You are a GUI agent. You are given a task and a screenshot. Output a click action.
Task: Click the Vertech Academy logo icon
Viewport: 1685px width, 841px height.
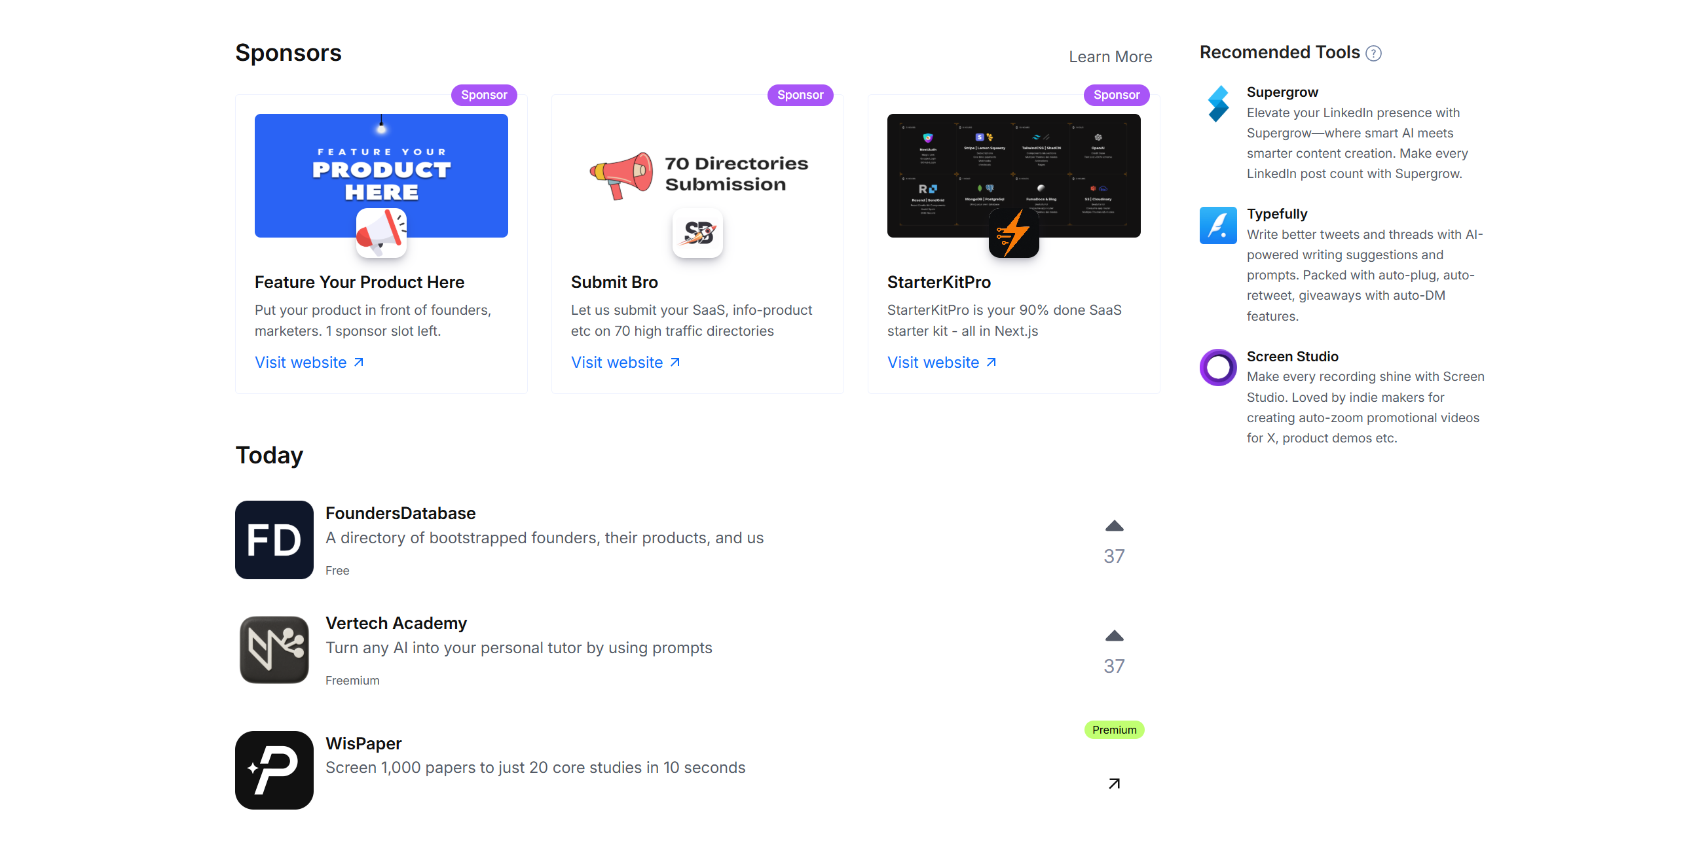click(x=274, y=649)
